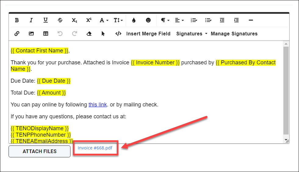Expand the text alignment dropdown
Viewport: 299px width, 172px height.
179,20
